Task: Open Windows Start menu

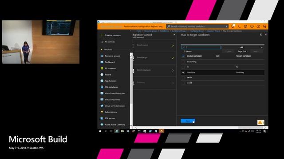Action: point(100,131)
